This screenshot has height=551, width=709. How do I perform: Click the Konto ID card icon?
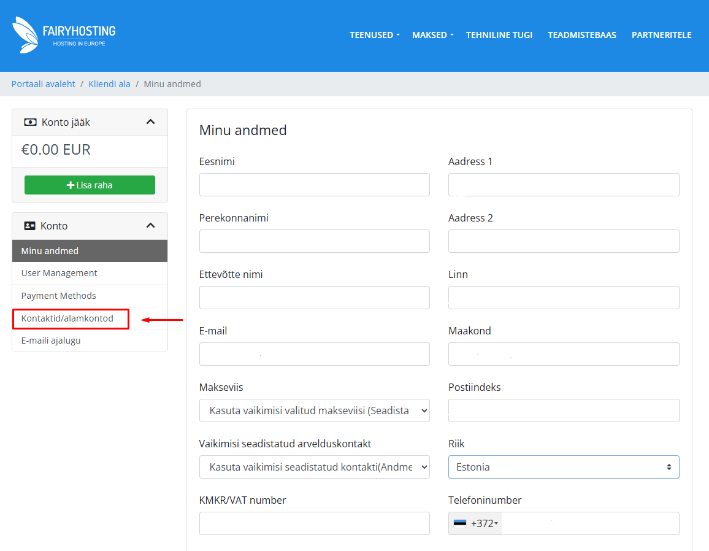click(x=30, y=226)
